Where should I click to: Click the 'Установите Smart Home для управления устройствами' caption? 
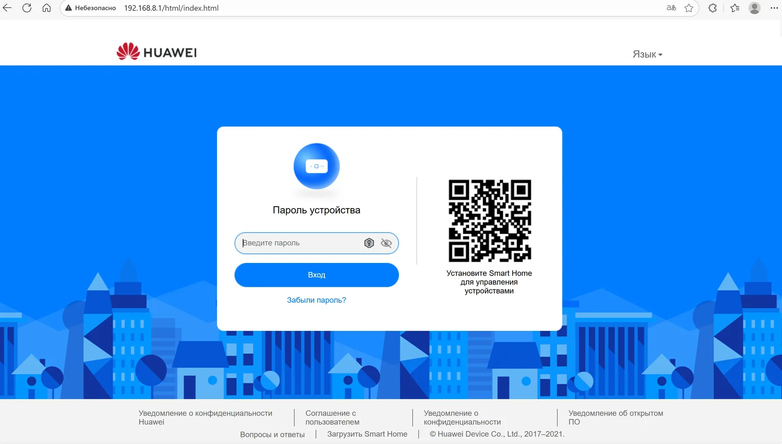pos(489,282)
